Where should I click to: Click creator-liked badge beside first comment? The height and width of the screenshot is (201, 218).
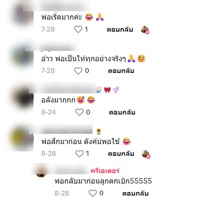145,30
